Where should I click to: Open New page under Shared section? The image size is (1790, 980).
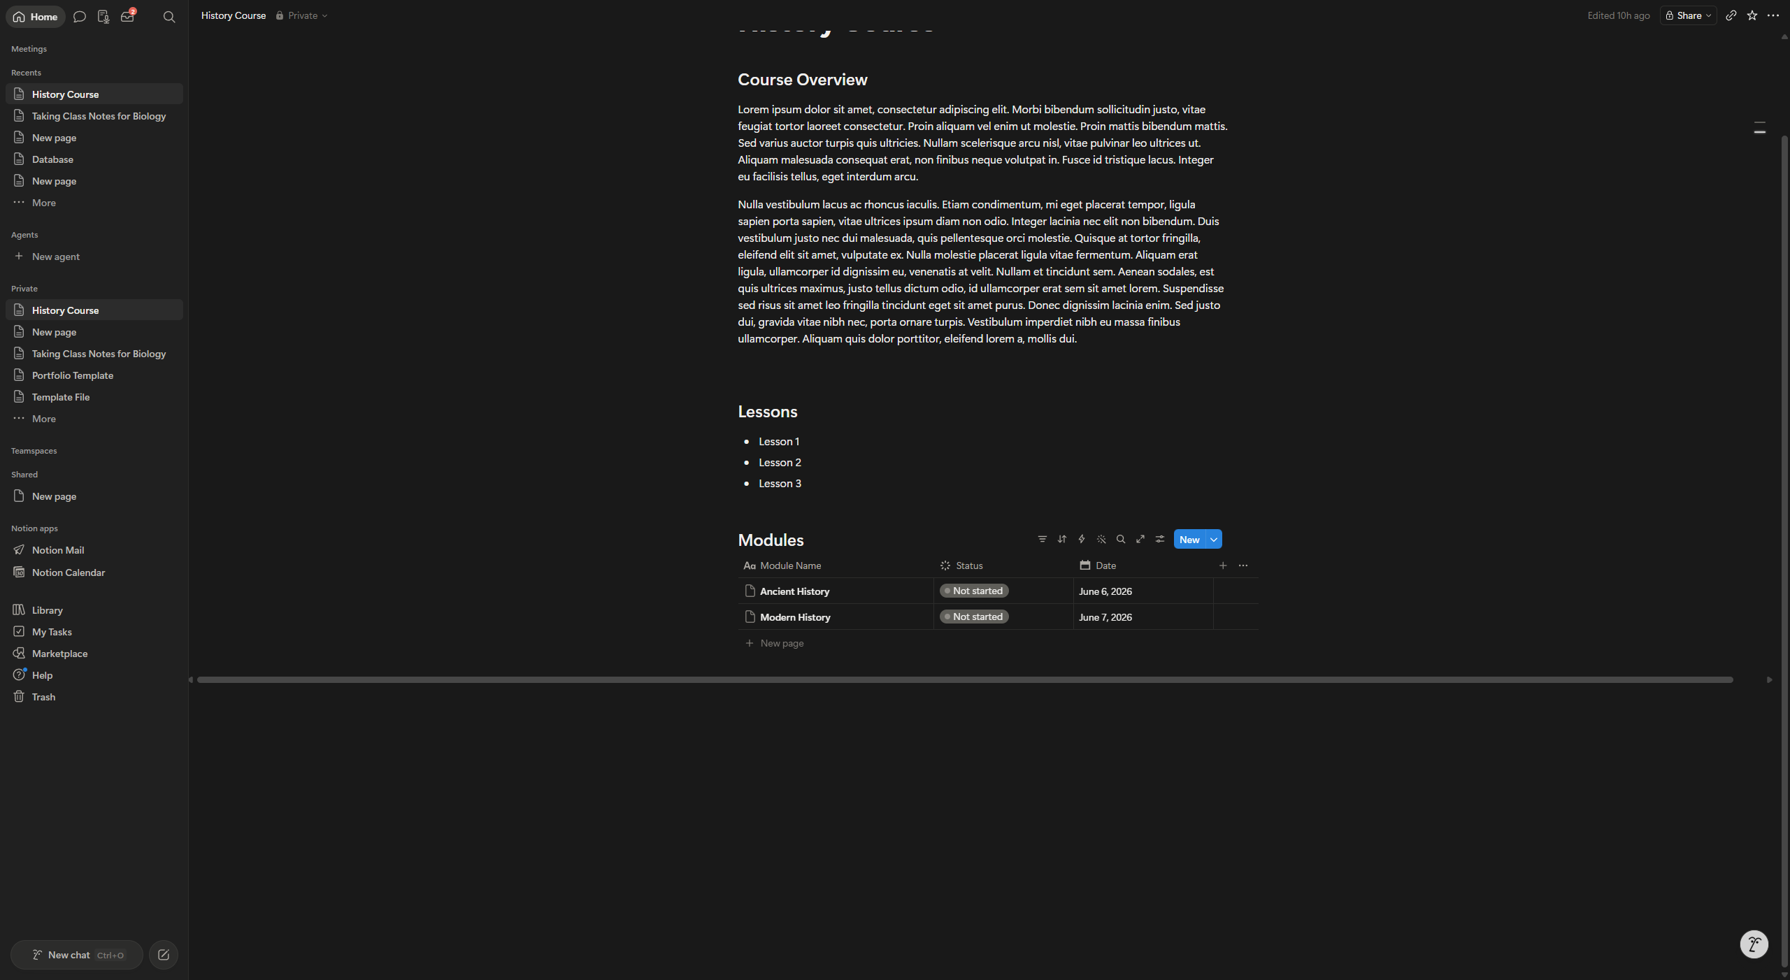click(x=94, y=496)
